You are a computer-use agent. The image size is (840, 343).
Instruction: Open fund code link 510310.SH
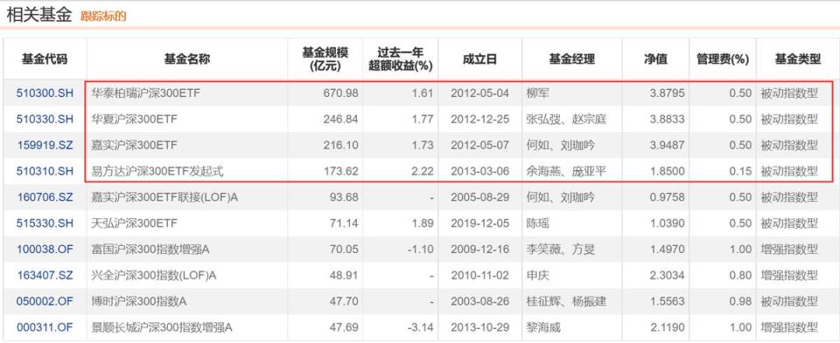(x=45, y=171)
